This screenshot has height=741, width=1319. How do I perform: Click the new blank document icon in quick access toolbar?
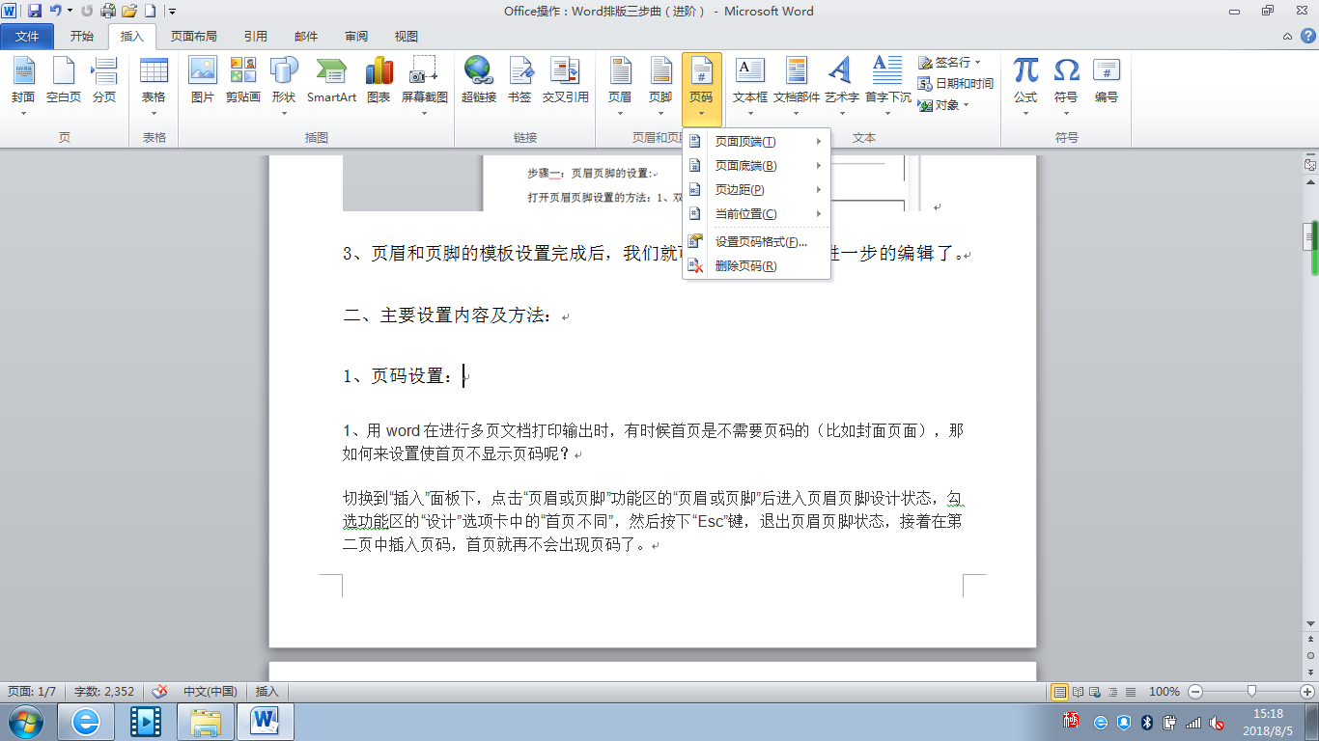(150, 12)
